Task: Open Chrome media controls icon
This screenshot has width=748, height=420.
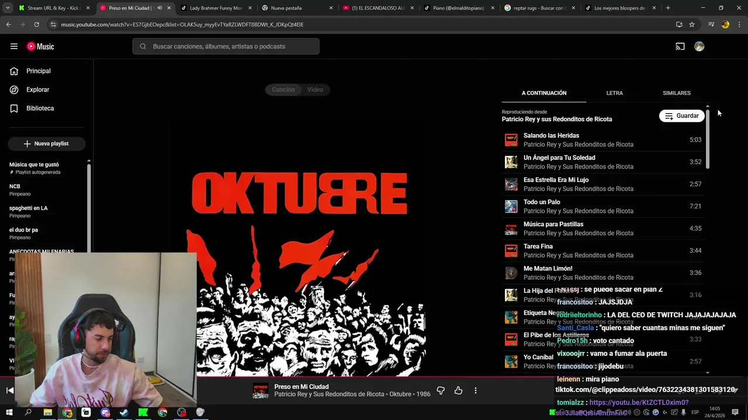Action: [x=711, y=24]
